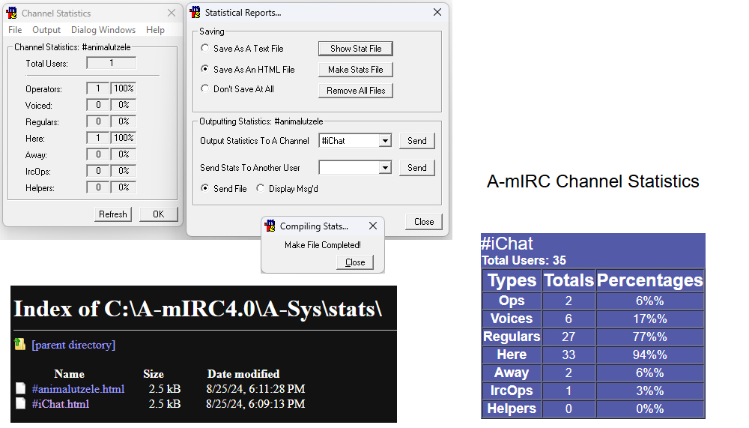Click the Helpers row label in HTML table
The image size is (749, 428).
(x=512, y=409)
